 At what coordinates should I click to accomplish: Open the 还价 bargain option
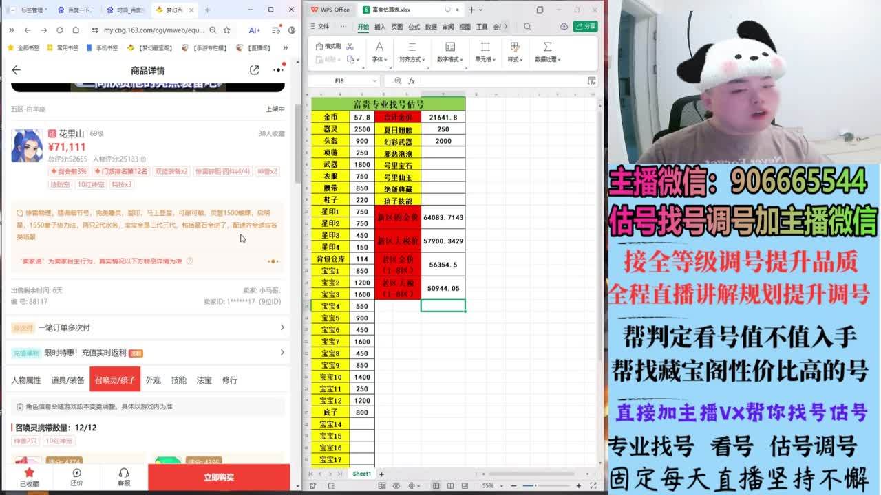coord(76,477)
